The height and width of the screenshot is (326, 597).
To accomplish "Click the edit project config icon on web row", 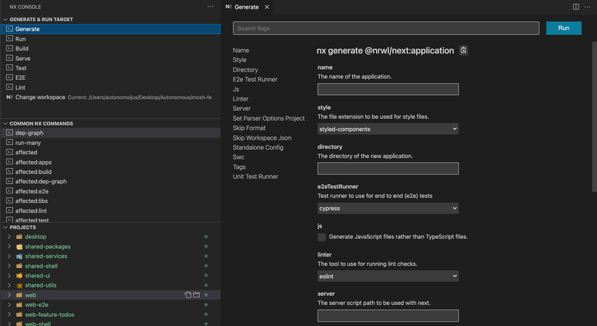I will (187, 295).
